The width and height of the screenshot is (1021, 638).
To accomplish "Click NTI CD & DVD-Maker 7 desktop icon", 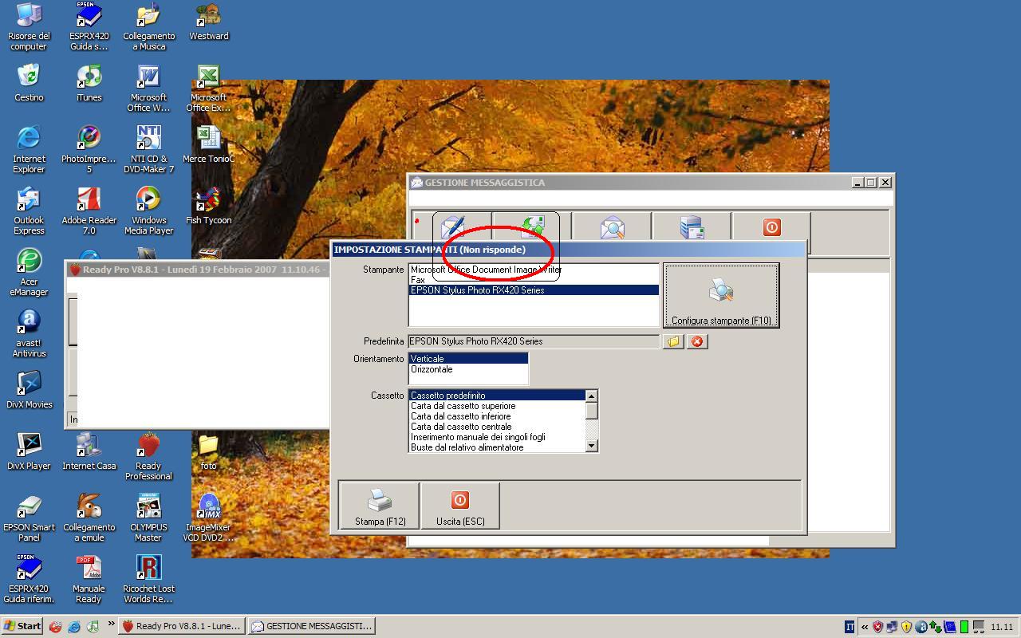I will (x=148, y=149).
